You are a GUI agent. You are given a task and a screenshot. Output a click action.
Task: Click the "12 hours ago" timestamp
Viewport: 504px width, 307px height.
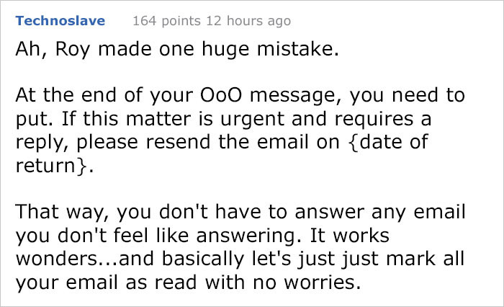coord(245,21)
